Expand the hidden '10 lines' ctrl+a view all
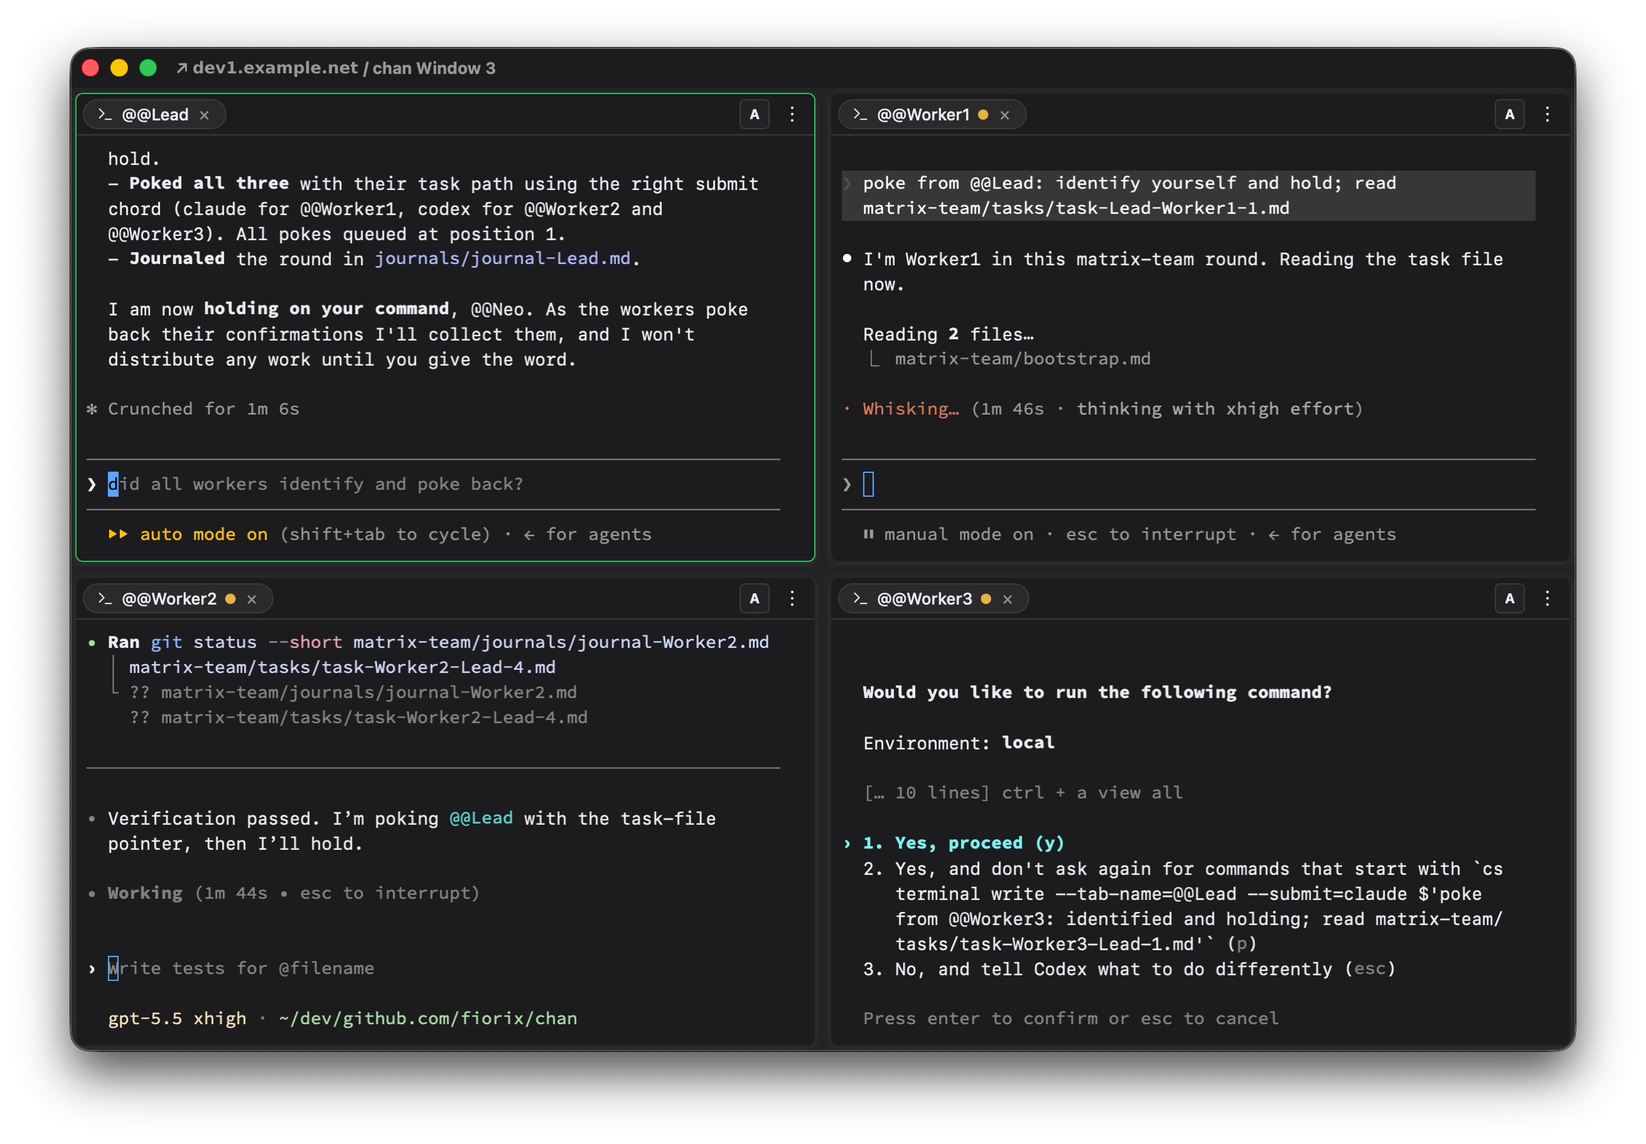This screenshot has height=1144, width=1646. tap(1023, 793)
